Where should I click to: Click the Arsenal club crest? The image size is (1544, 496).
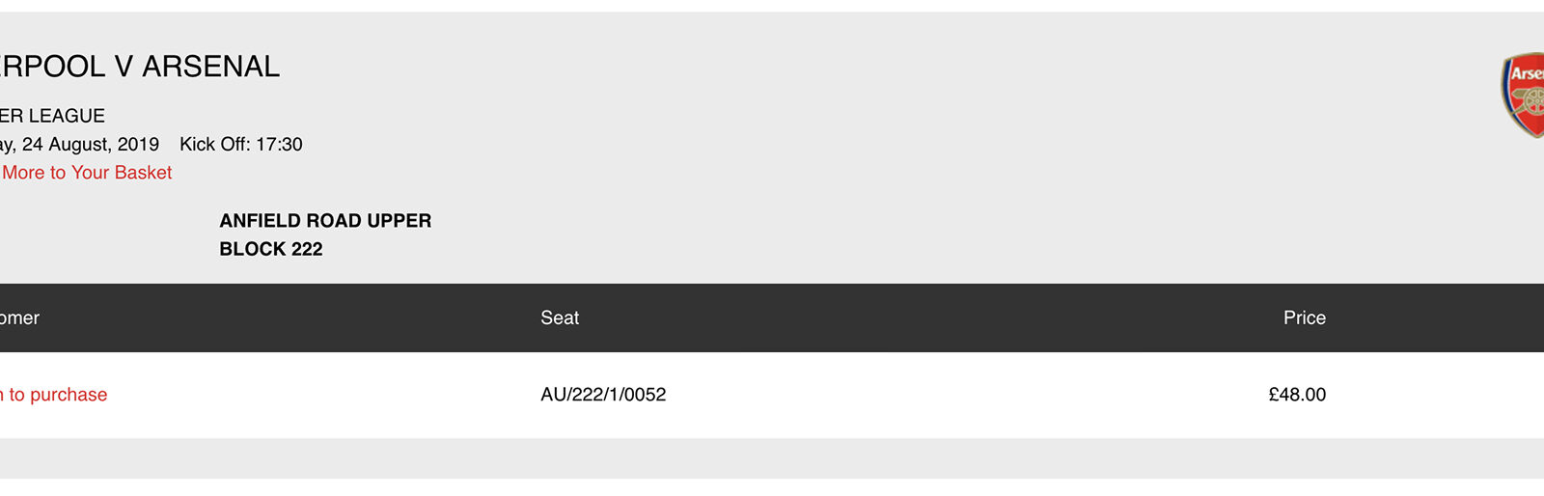pyautogui.click(x=1525, y=95)
